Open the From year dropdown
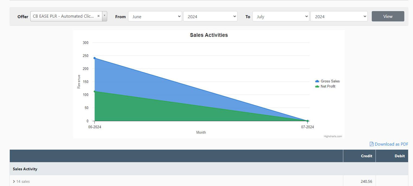This screenshot has width=413, height=186. click(x=210, y=16)
